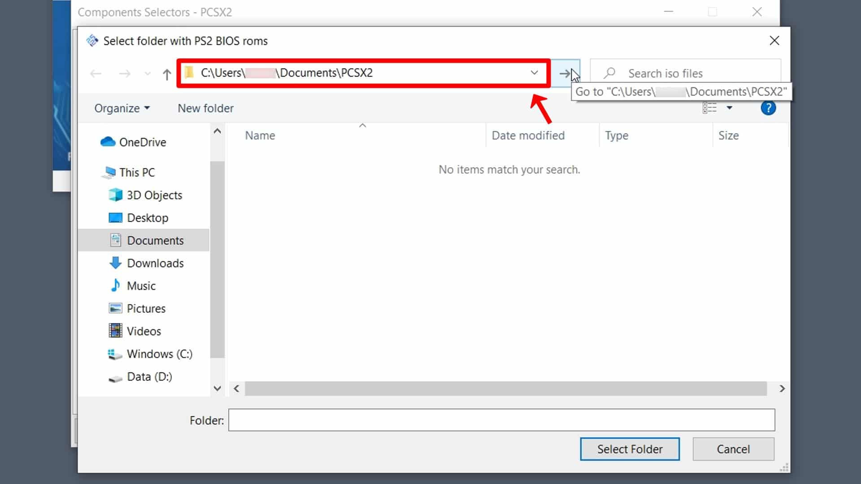Screen dimensions: 861x484
Task: Sort by Date modified column
Action: pyautogui.click(x=528, y=136)
